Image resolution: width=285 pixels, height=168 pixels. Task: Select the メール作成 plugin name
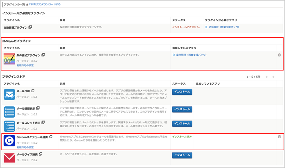click(x=23, y=91)
